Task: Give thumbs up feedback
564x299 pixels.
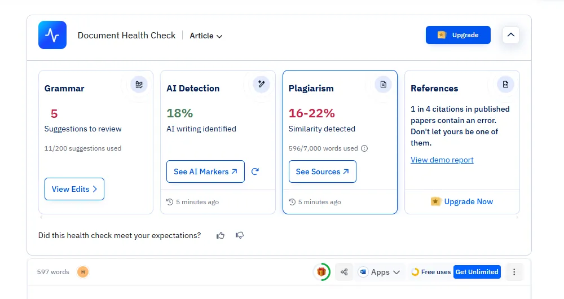Action: coord(221,235)
